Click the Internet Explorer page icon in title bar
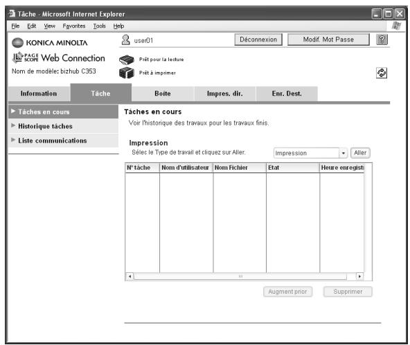 pyautogui.click(x=12, y=13)
